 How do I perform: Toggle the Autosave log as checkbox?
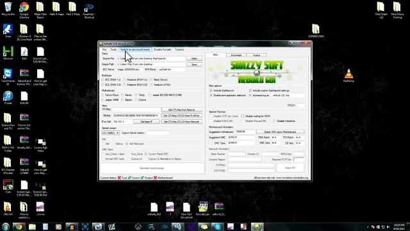point(250,96)
